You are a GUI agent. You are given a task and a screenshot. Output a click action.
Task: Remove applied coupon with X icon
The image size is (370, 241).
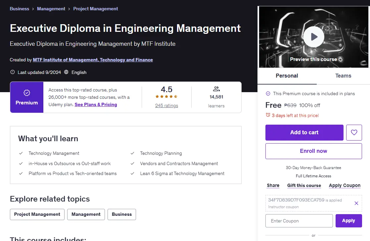point(356,203)
